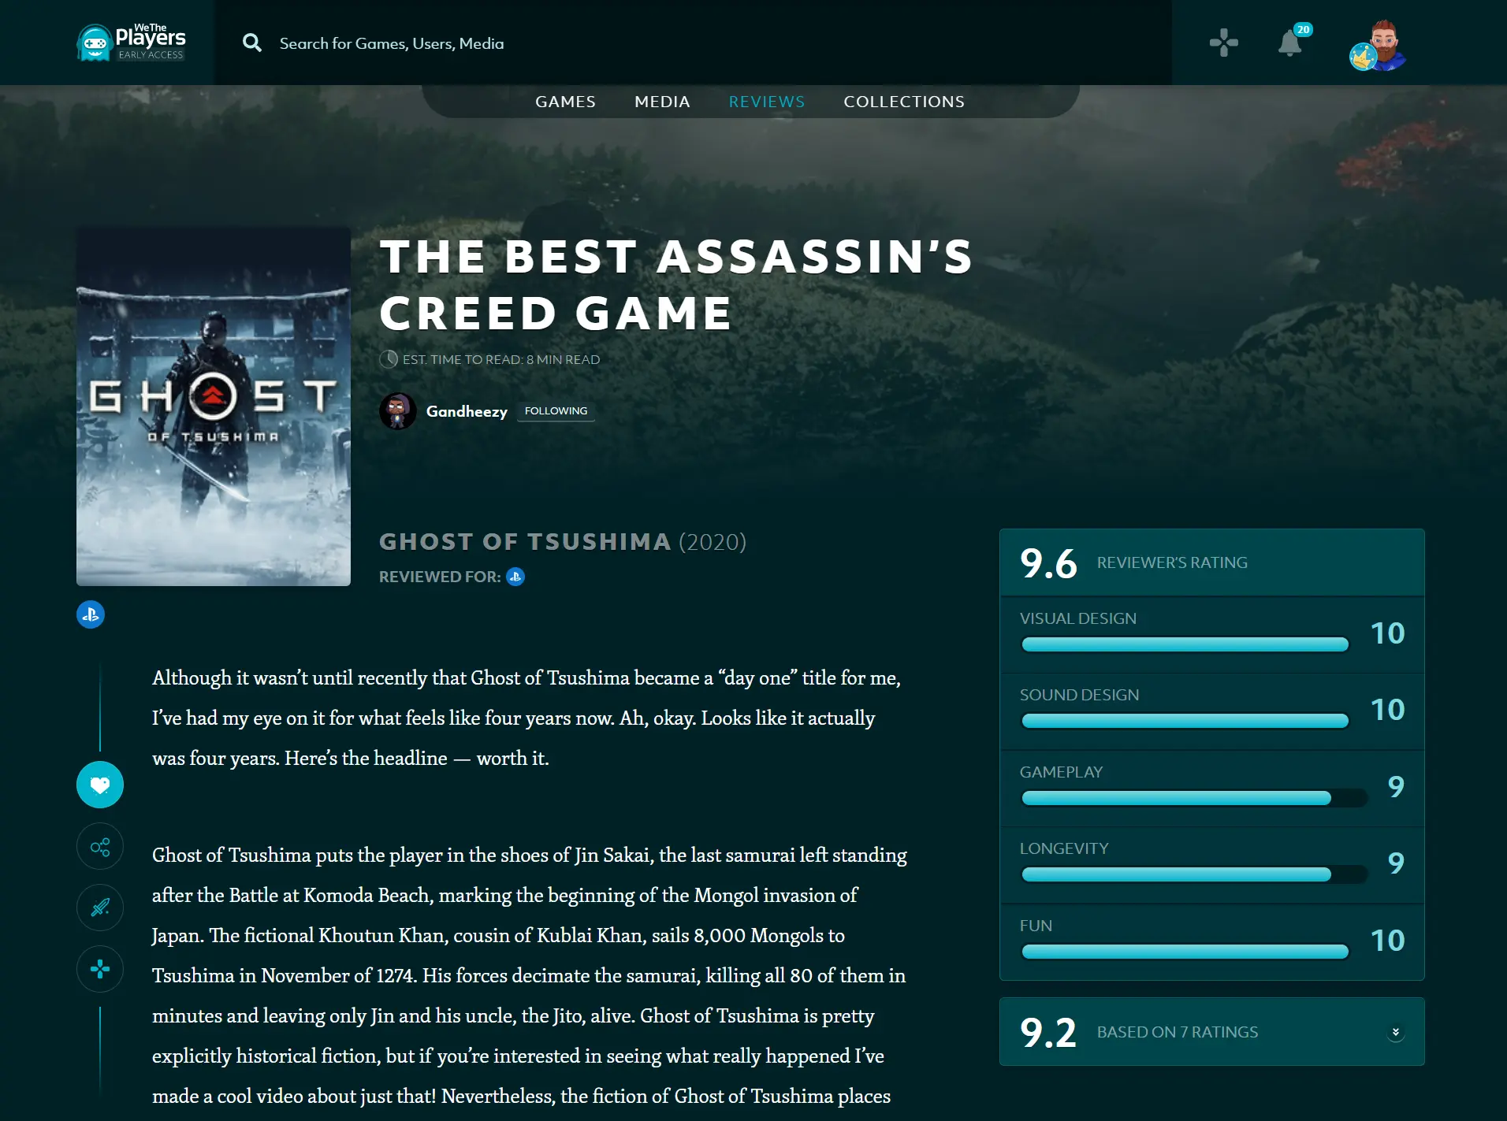
Task: Go to the Media tab
Action: click(662, 102)
